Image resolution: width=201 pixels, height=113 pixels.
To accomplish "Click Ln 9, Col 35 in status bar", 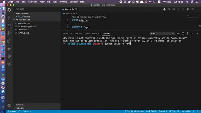I will click(x=151, y=111).
